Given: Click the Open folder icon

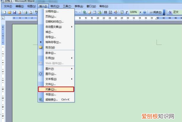Looking at the screenshot, I should [x=9, y=12].
